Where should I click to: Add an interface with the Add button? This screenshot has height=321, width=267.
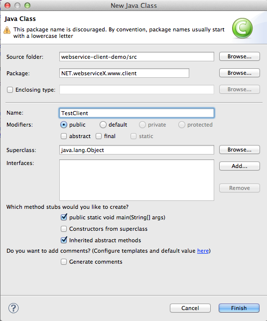[240, 166]
